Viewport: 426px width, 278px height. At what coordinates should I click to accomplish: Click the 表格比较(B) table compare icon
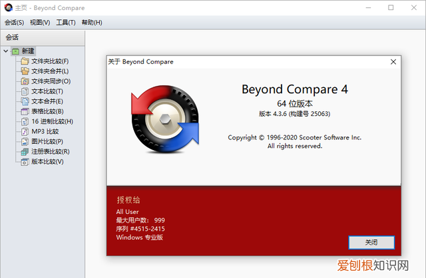click(x=25, y=111)
